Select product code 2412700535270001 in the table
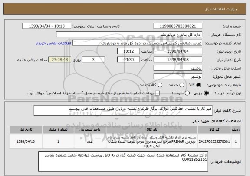Viewport: 250px width, 176px height. (x=214, y=141)
